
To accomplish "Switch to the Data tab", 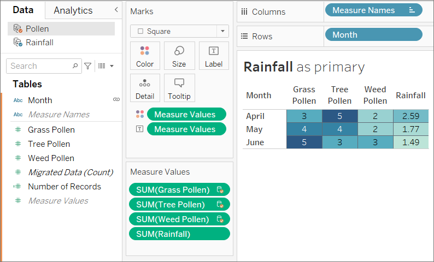I will tap(23, 10).
